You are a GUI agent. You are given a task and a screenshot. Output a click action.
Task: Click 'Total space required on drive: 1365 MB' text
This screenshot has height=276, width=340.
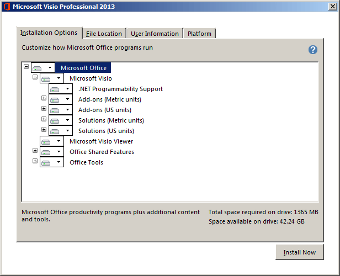(263, 212)
